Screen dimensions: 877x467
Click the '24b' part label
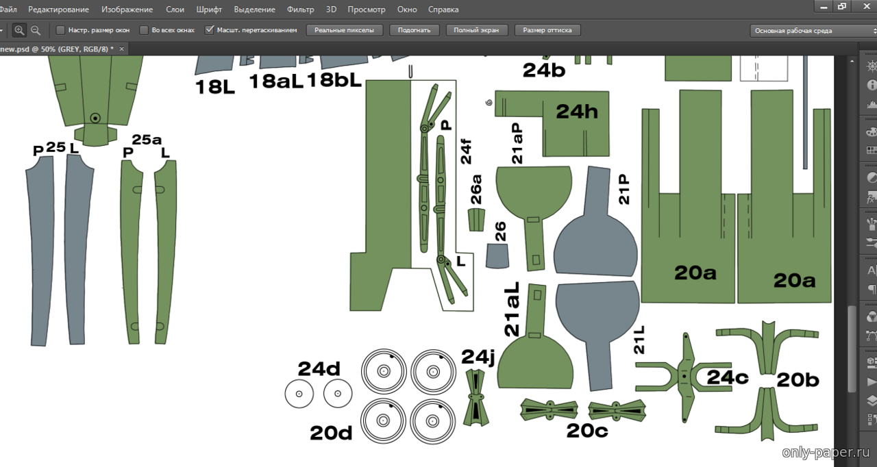pos(544,70)
